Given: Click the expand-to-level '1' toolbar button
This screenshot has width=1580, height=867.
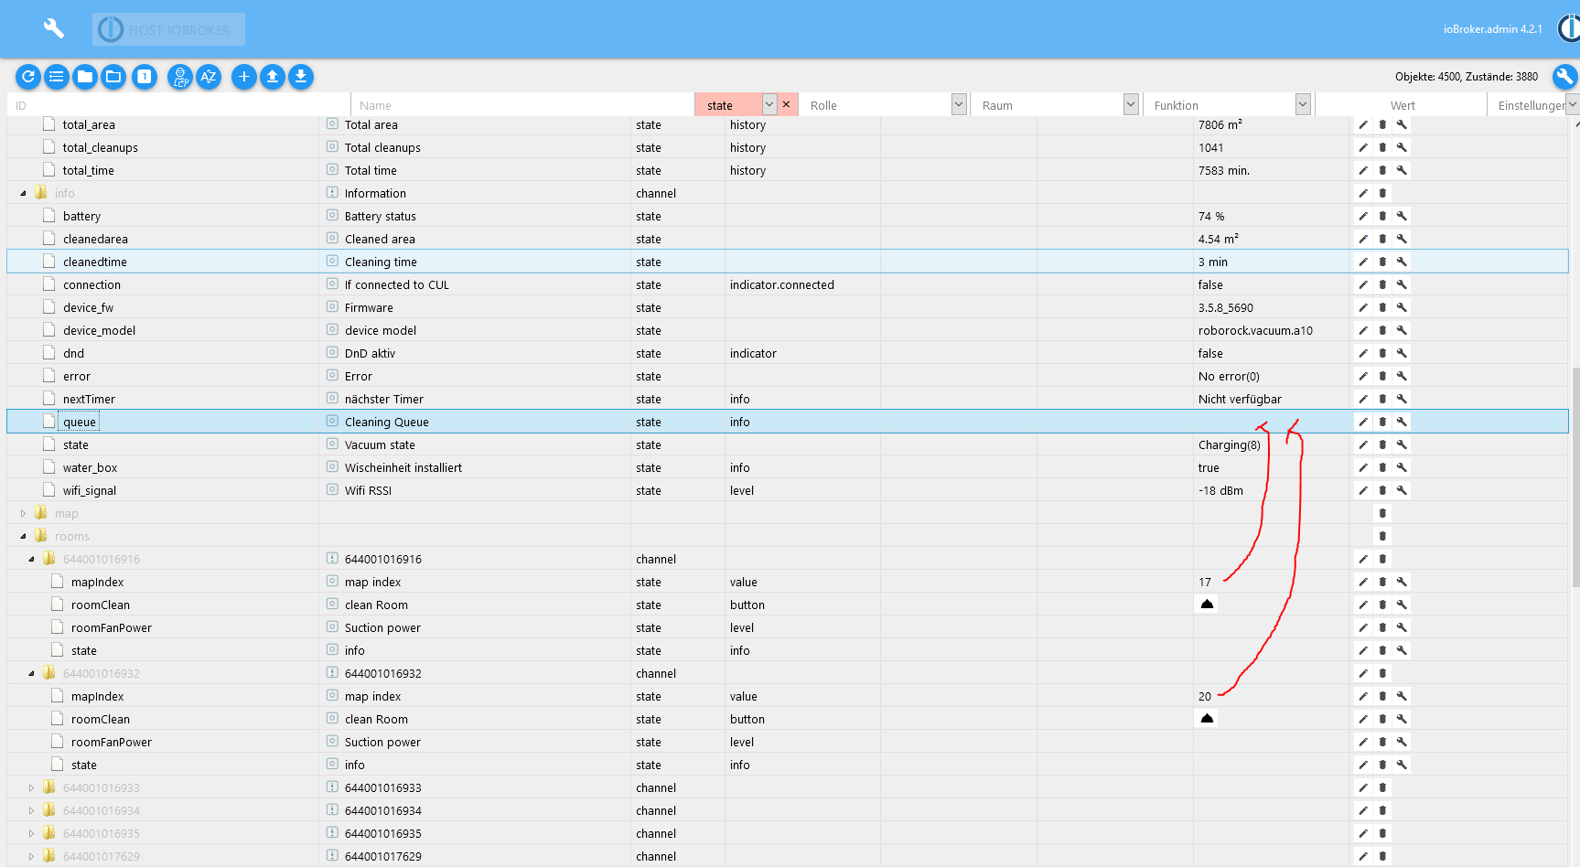Looking at the screenshot, I should pos(145,77).
